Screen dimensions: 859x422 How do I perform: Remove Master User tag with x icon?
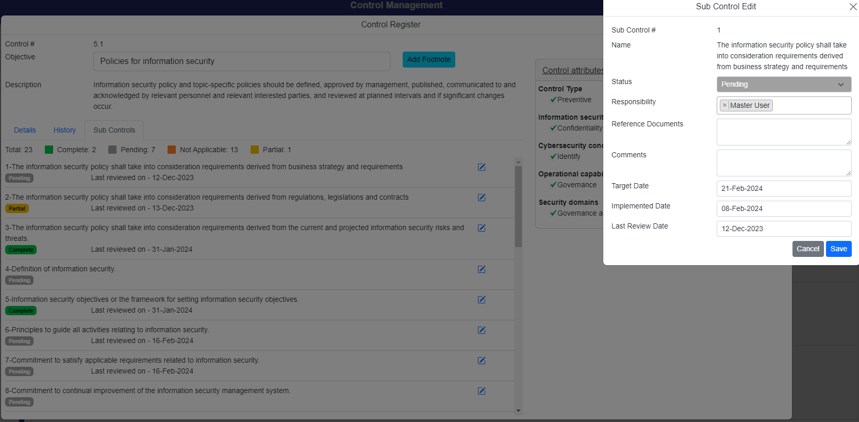pos(724,105)
